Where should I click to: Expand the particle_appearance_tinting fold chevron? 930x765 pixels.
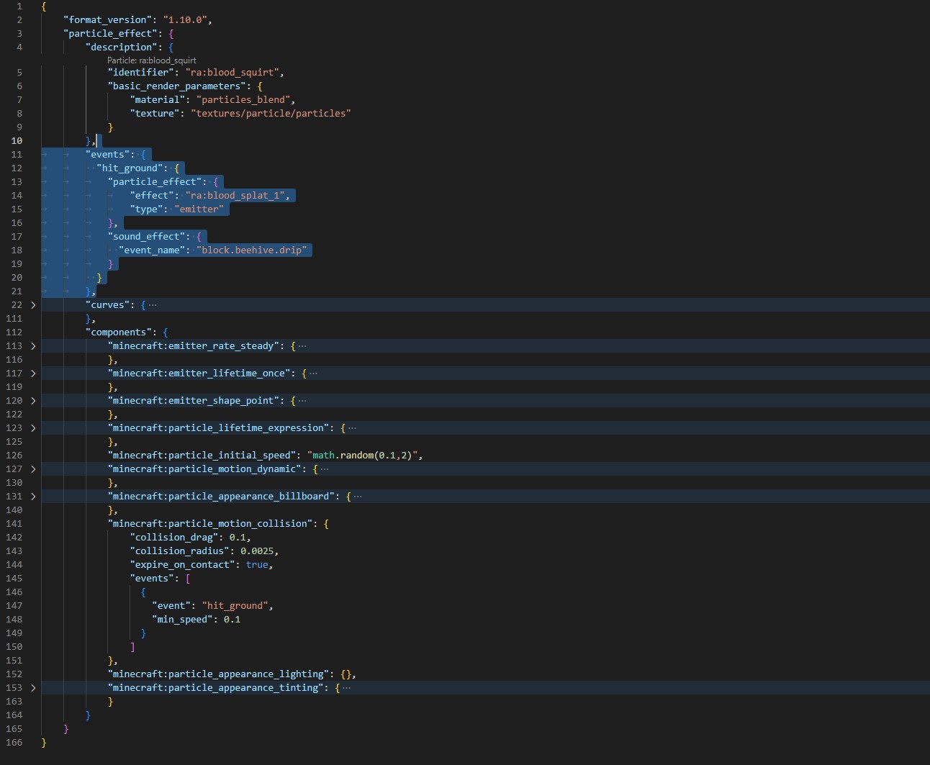pyautogui.click(x=33, y=688)
